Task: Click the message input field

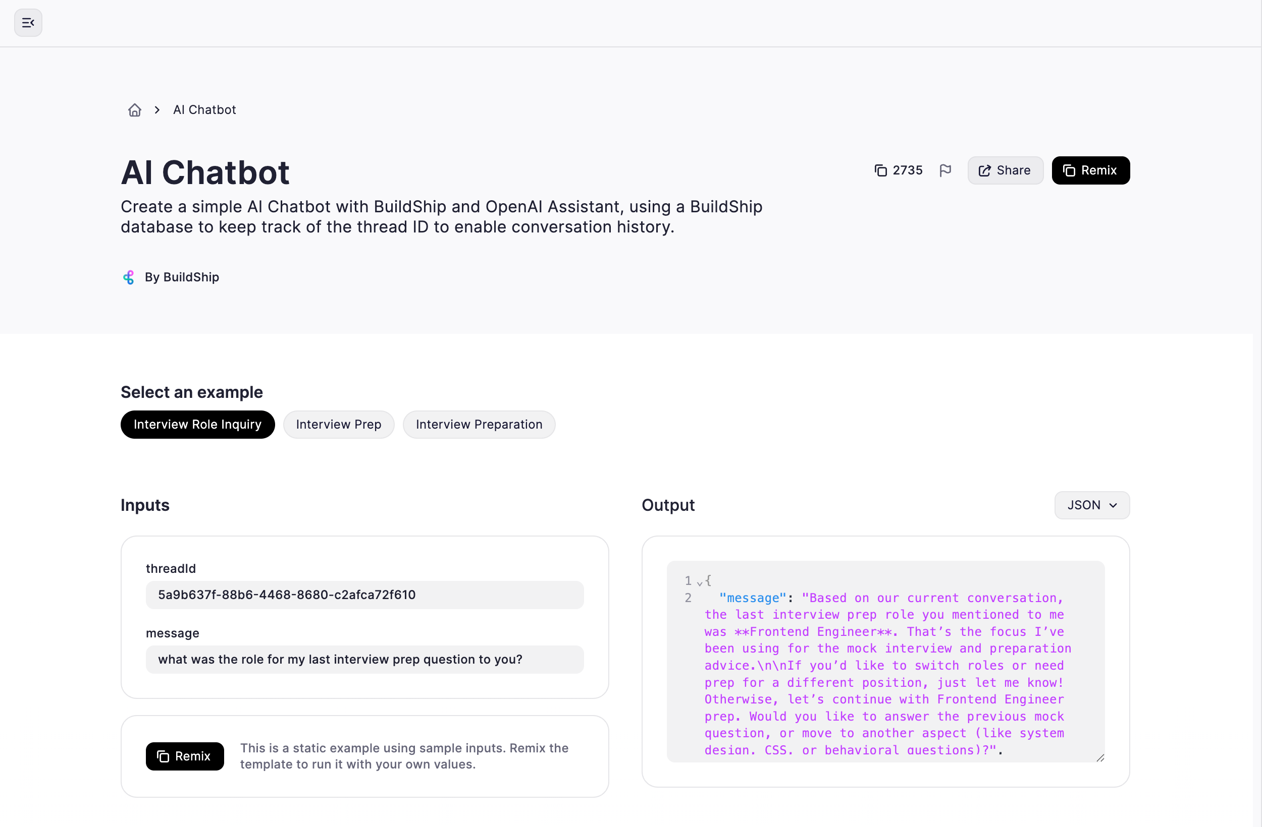Action: click(x=364, y=659)
